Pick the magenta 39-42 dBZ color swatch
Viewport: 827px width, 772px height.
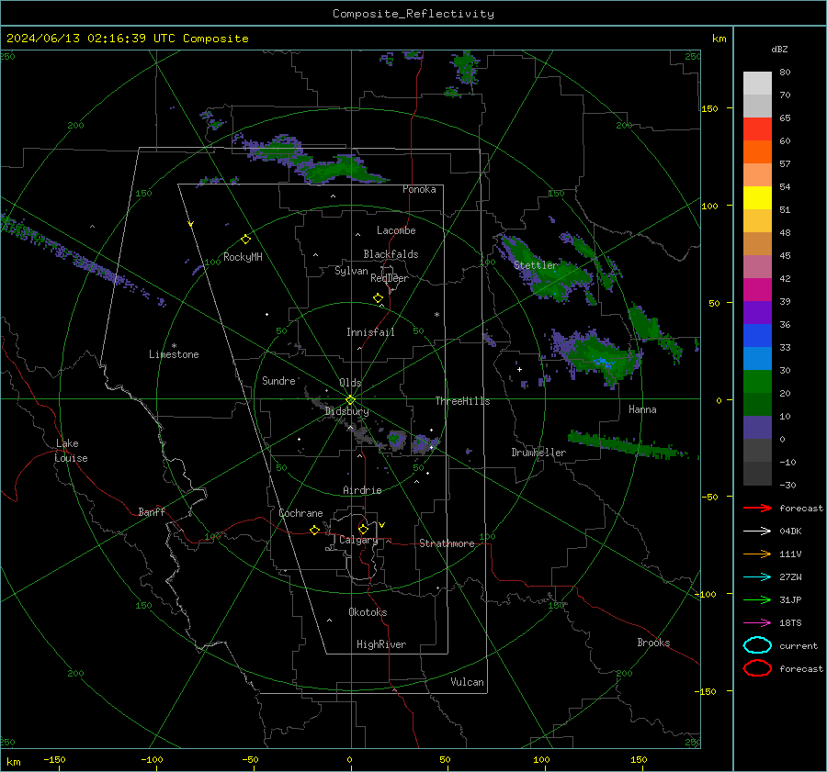757,290
